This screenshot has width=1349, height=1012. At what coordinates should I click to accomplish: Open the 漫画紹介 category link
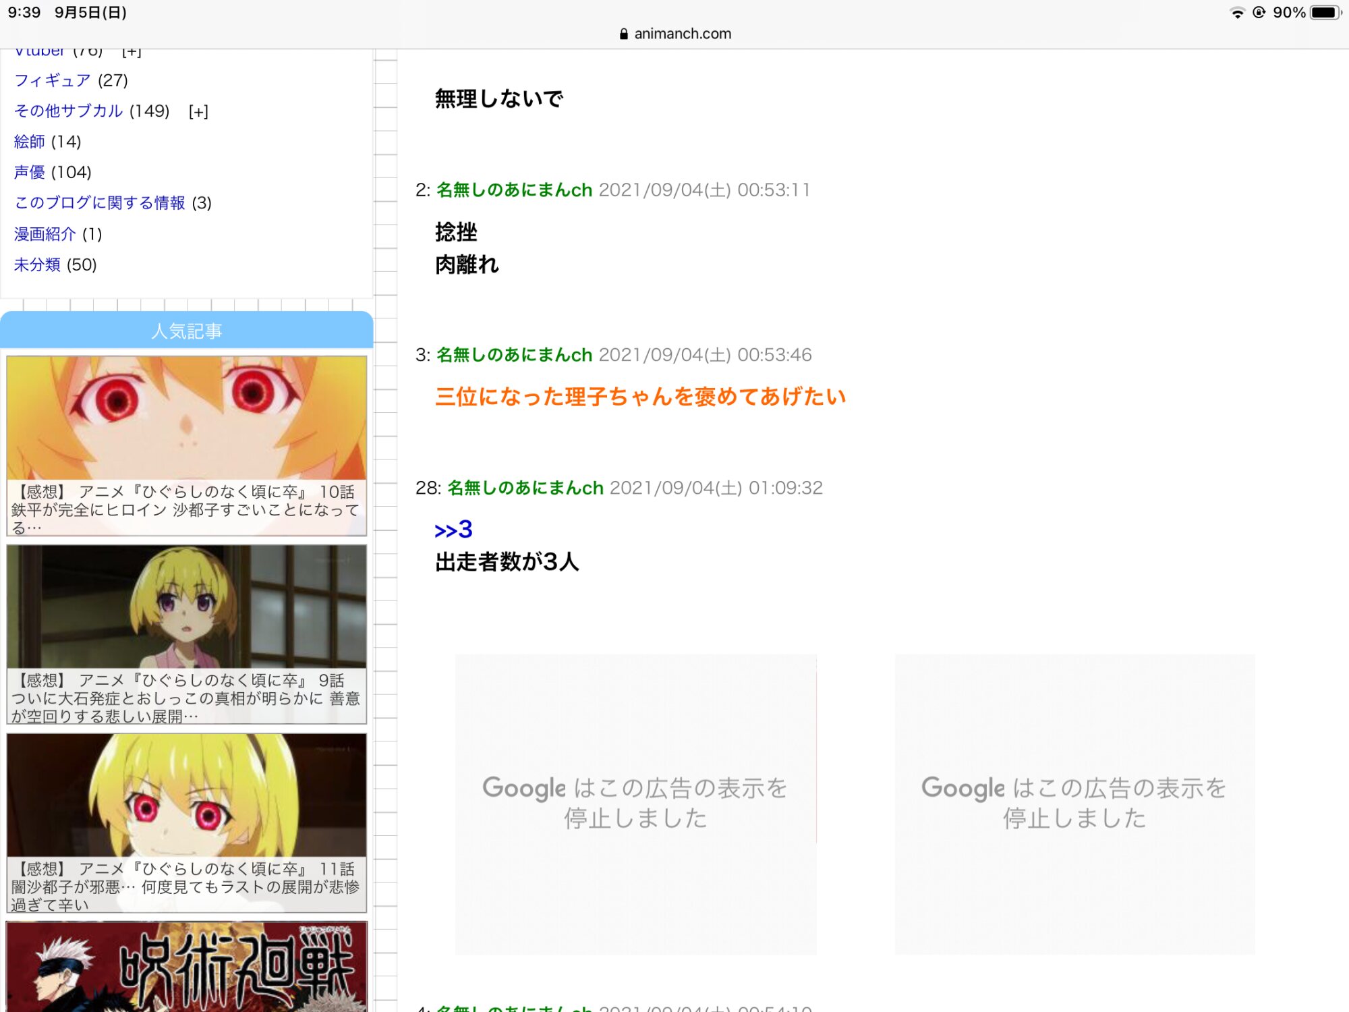pos(45,234)
